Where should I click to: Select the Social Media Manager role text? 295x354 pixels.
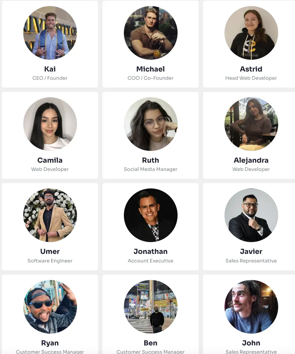[151, 169]
